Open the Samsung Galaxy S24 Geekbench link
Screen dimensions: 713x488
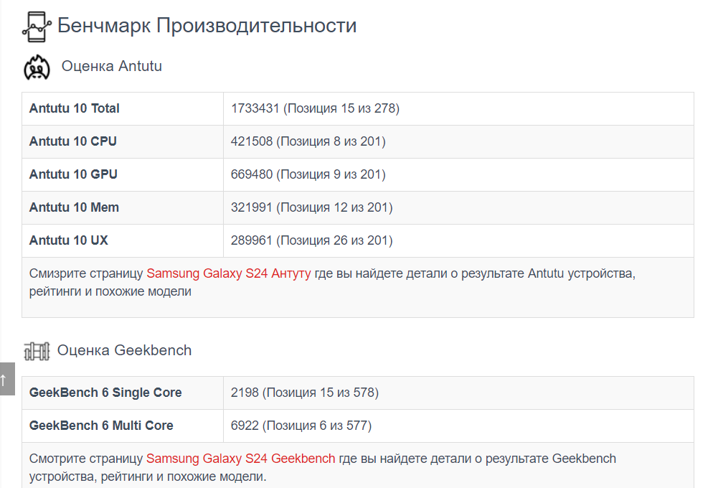point(240,459)
